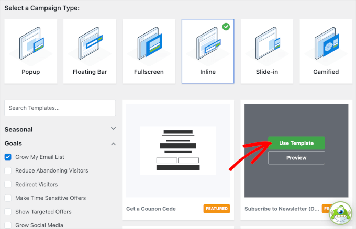Choose the Slide-in campaign type
The width and height of the screenshot is (356, 229).
coord(267,51)
